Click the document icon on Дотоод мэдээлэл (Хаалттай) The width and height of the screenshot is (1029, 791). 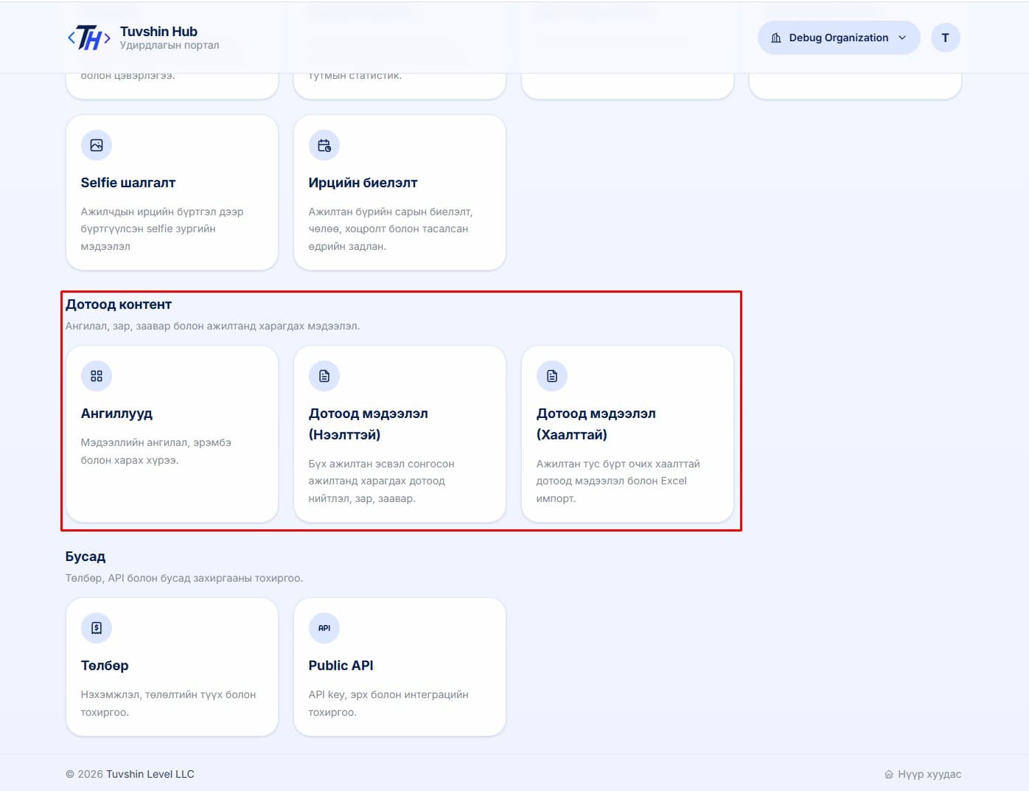point(552,376)
